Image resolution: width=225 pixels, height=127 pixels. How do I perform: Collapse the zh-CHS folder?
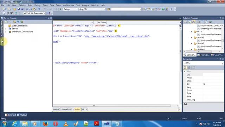click(191, 38)
